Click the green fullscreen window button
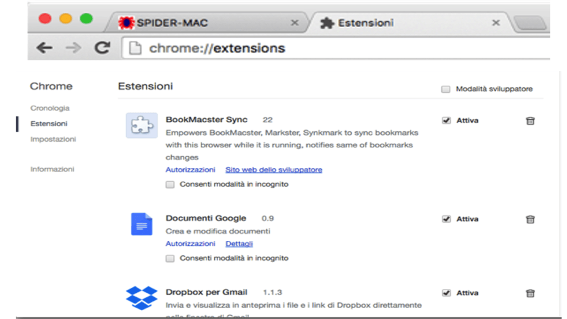The height and width of the screenshot is (319, 567). (x=86, y=18)
